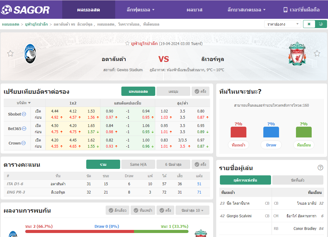Viewport: 328px width, 237px height.
Task: Vote for ทีมเหย้า to win
Action: [238, 145]
